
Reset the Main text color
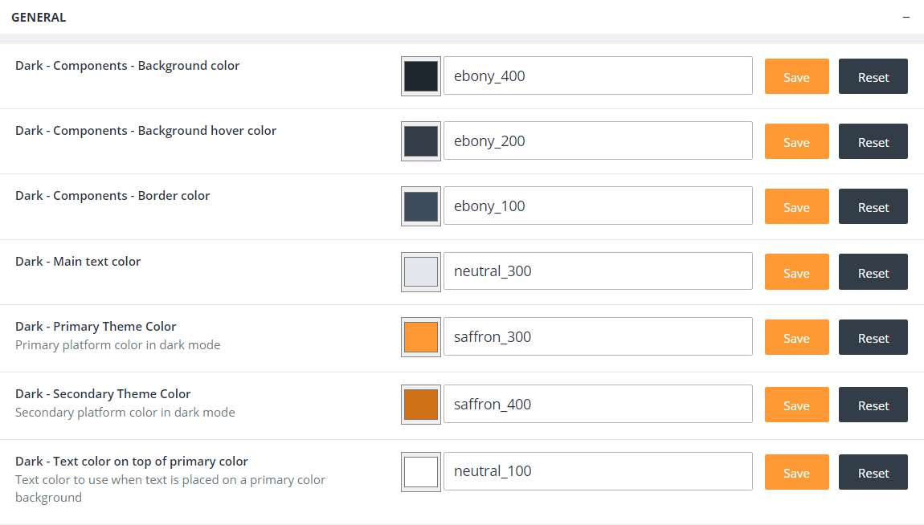[873, 273]
